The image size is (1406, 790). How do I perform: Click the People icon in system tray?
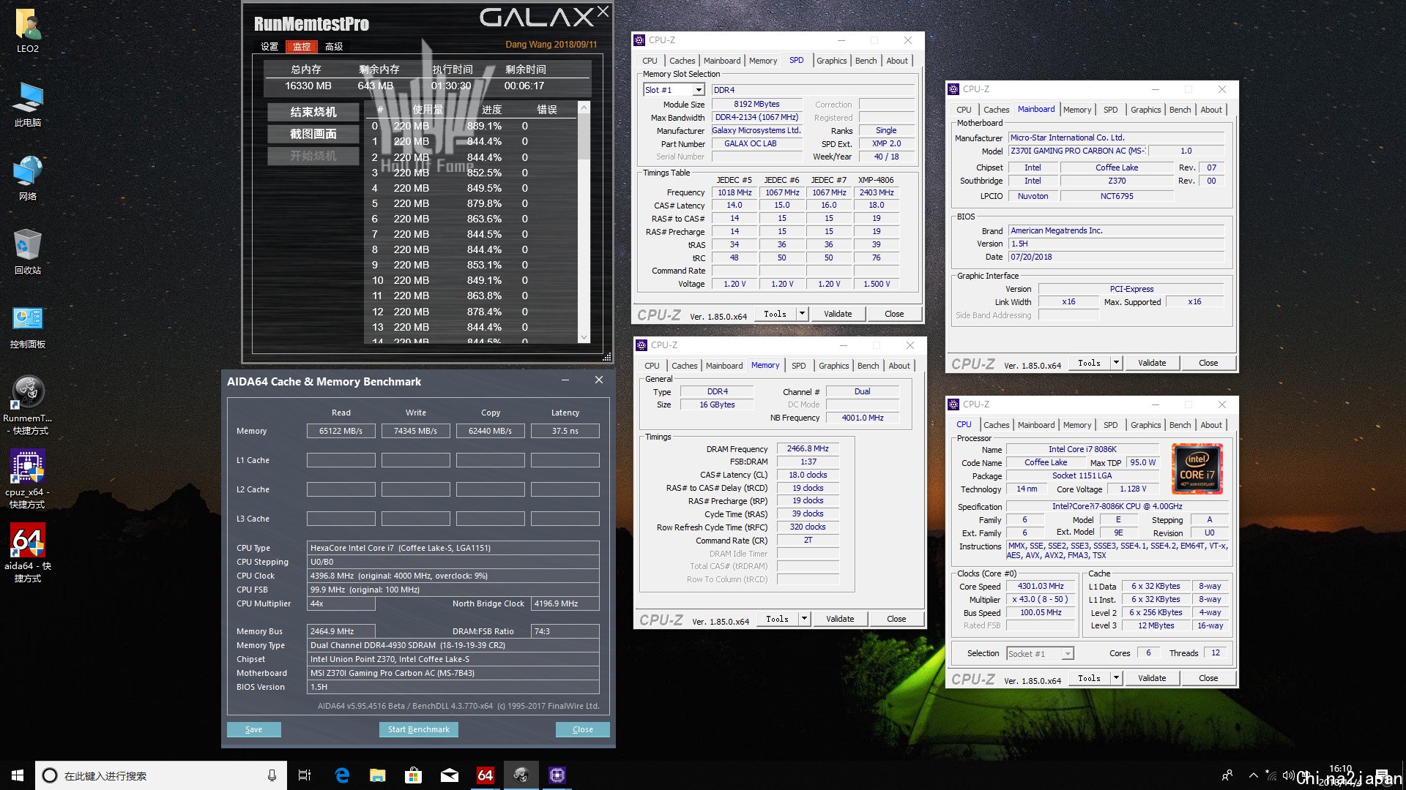(1227, 775)
